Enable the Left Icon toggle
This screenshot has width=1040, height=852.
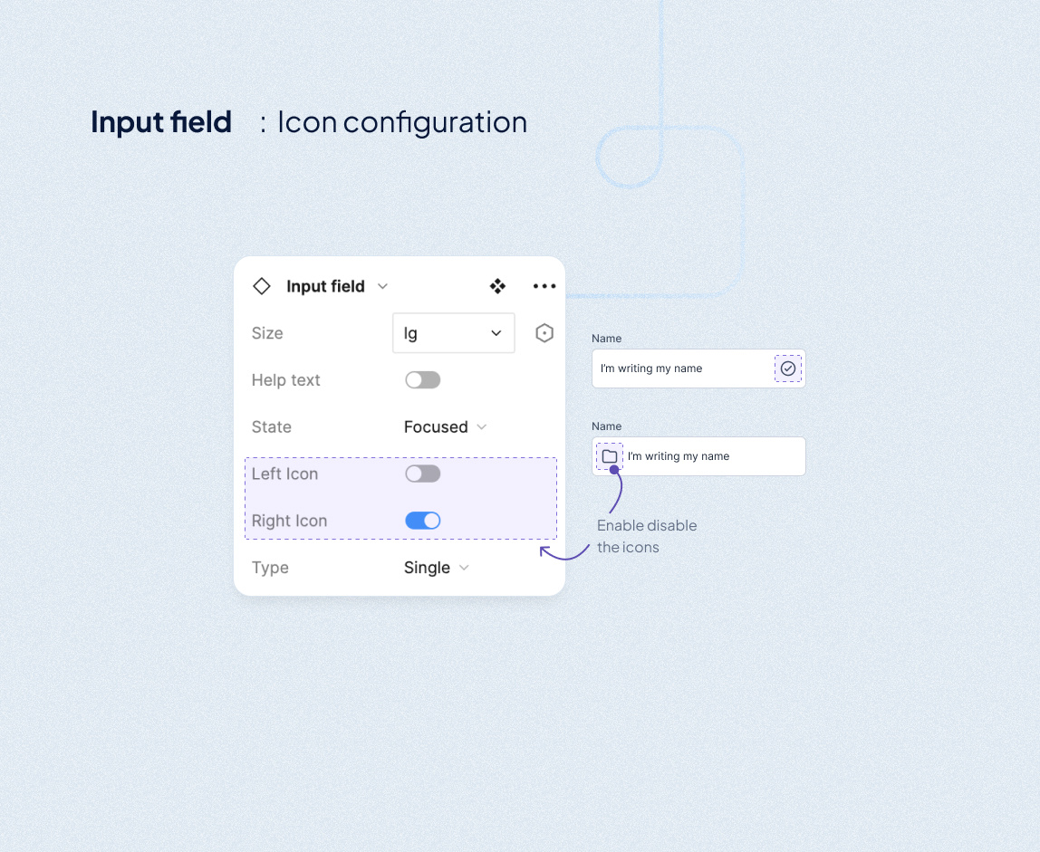point(422,474)
